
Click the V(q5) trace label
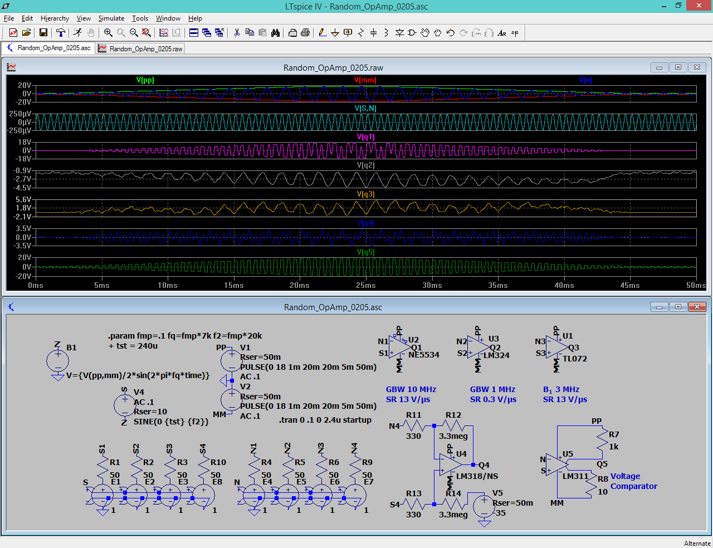click(365, 252)
